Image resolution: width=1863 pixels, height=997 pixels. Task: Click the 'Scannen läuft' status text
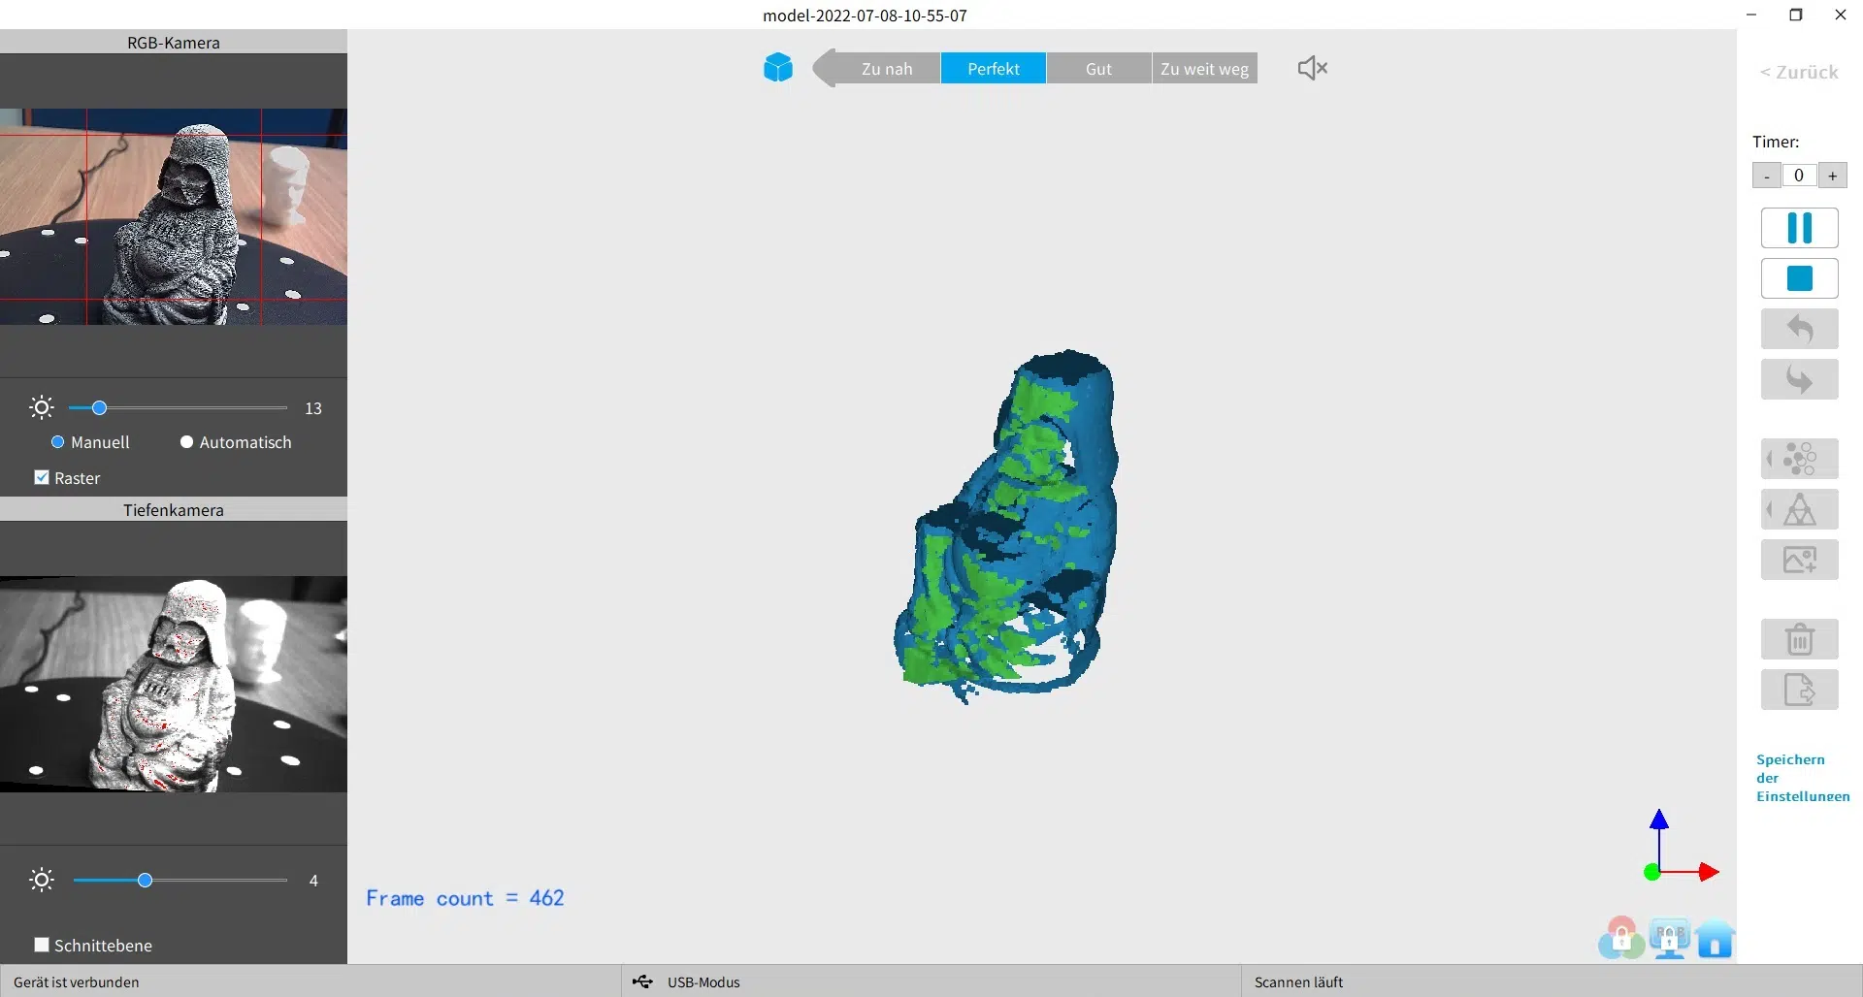click(x=1298, y=981)
